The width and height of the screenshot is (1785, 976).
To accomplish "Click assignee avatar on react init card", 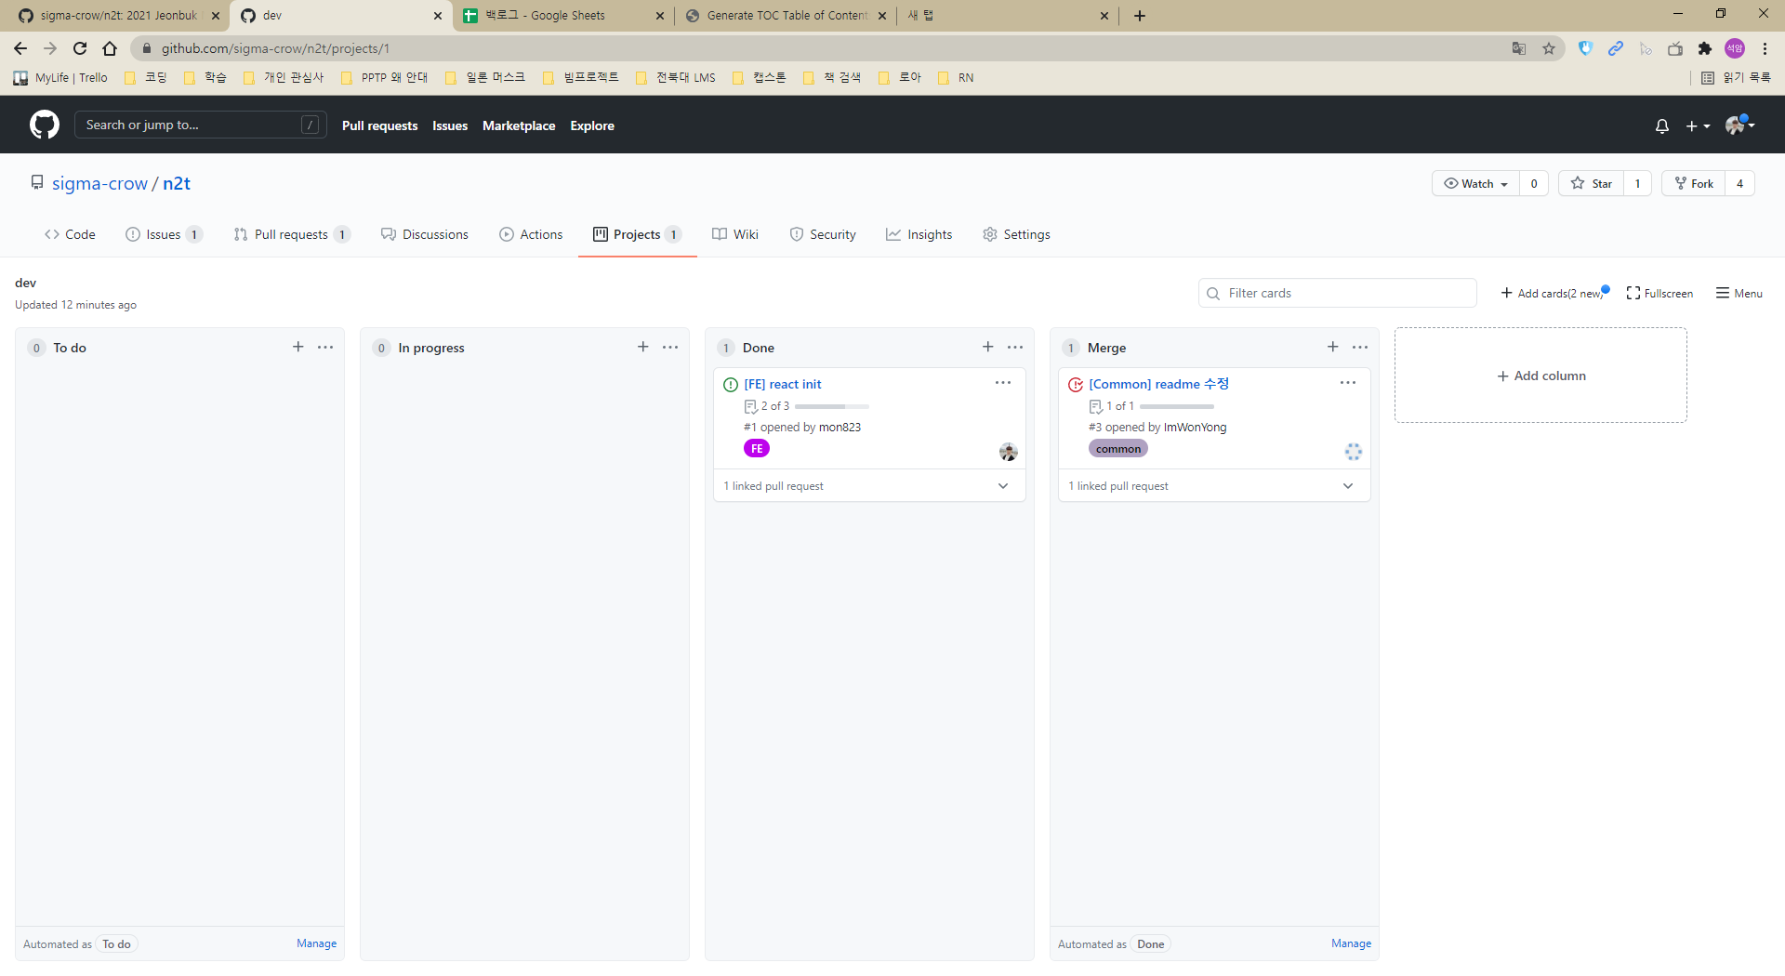I will (1009, 452).
